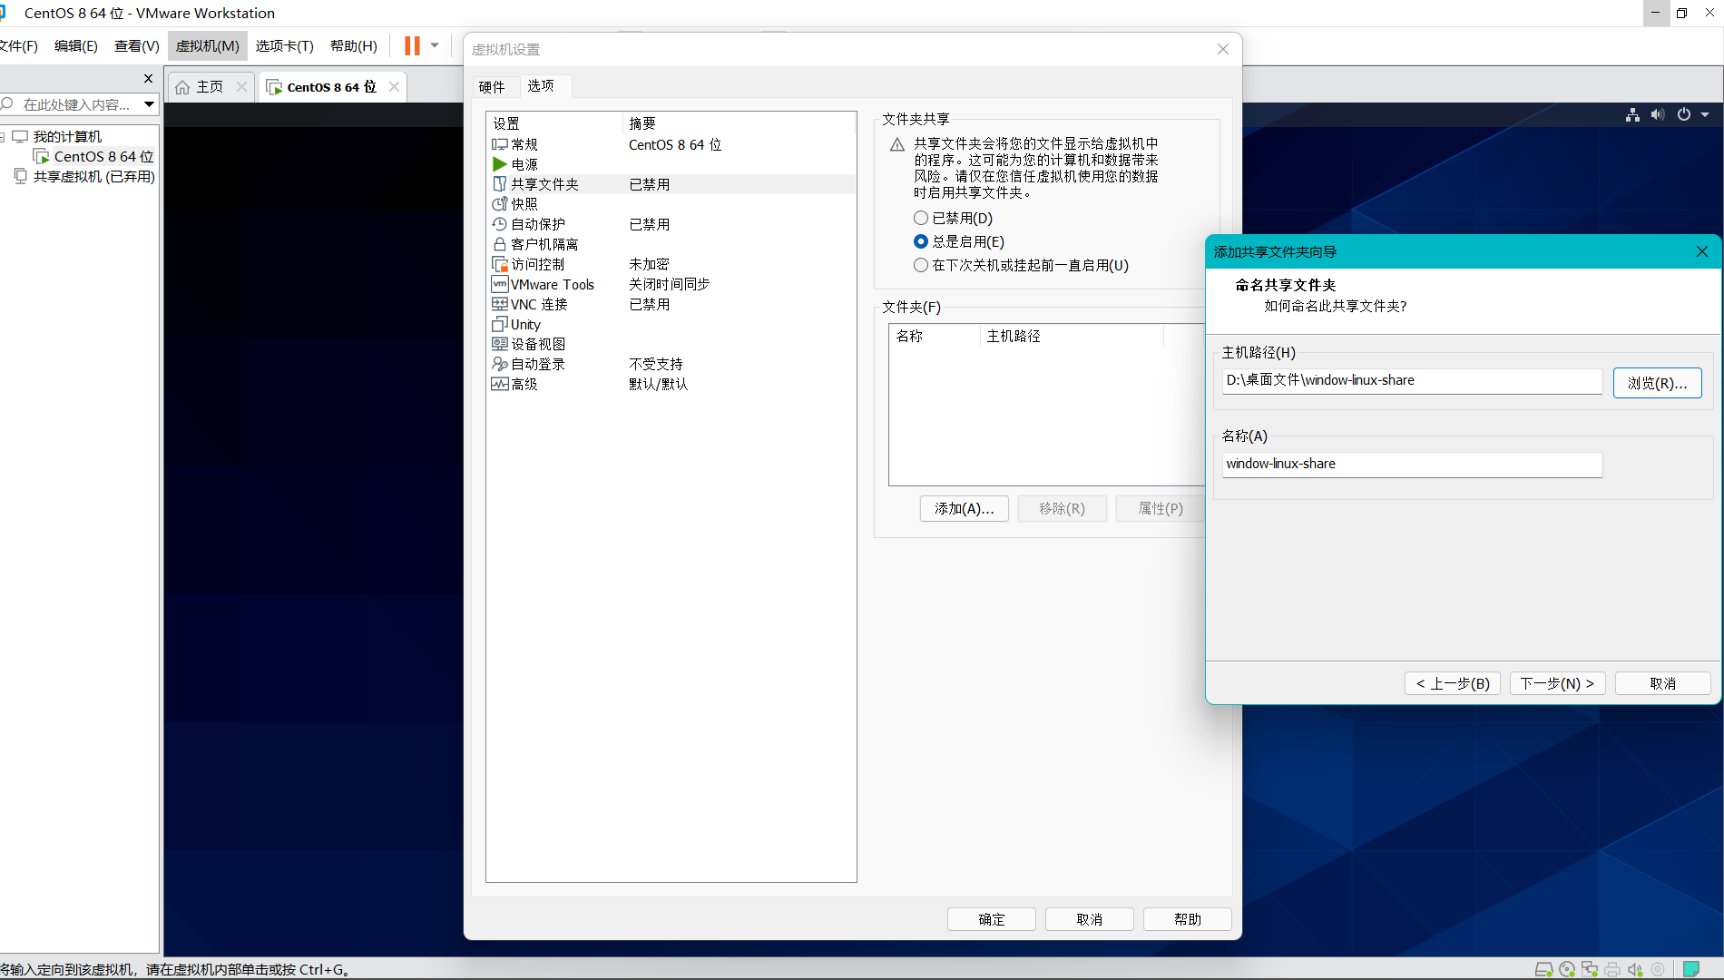
Task: Choose the 已禁用(D) radio option
Action: point(921,218)
